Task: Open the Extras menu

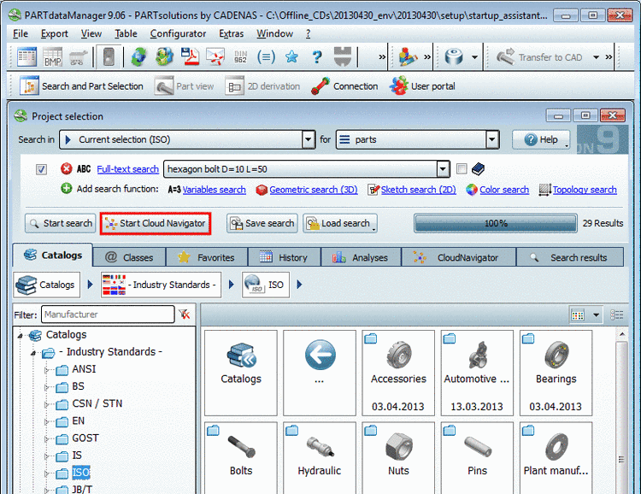Action: (232, 33)
